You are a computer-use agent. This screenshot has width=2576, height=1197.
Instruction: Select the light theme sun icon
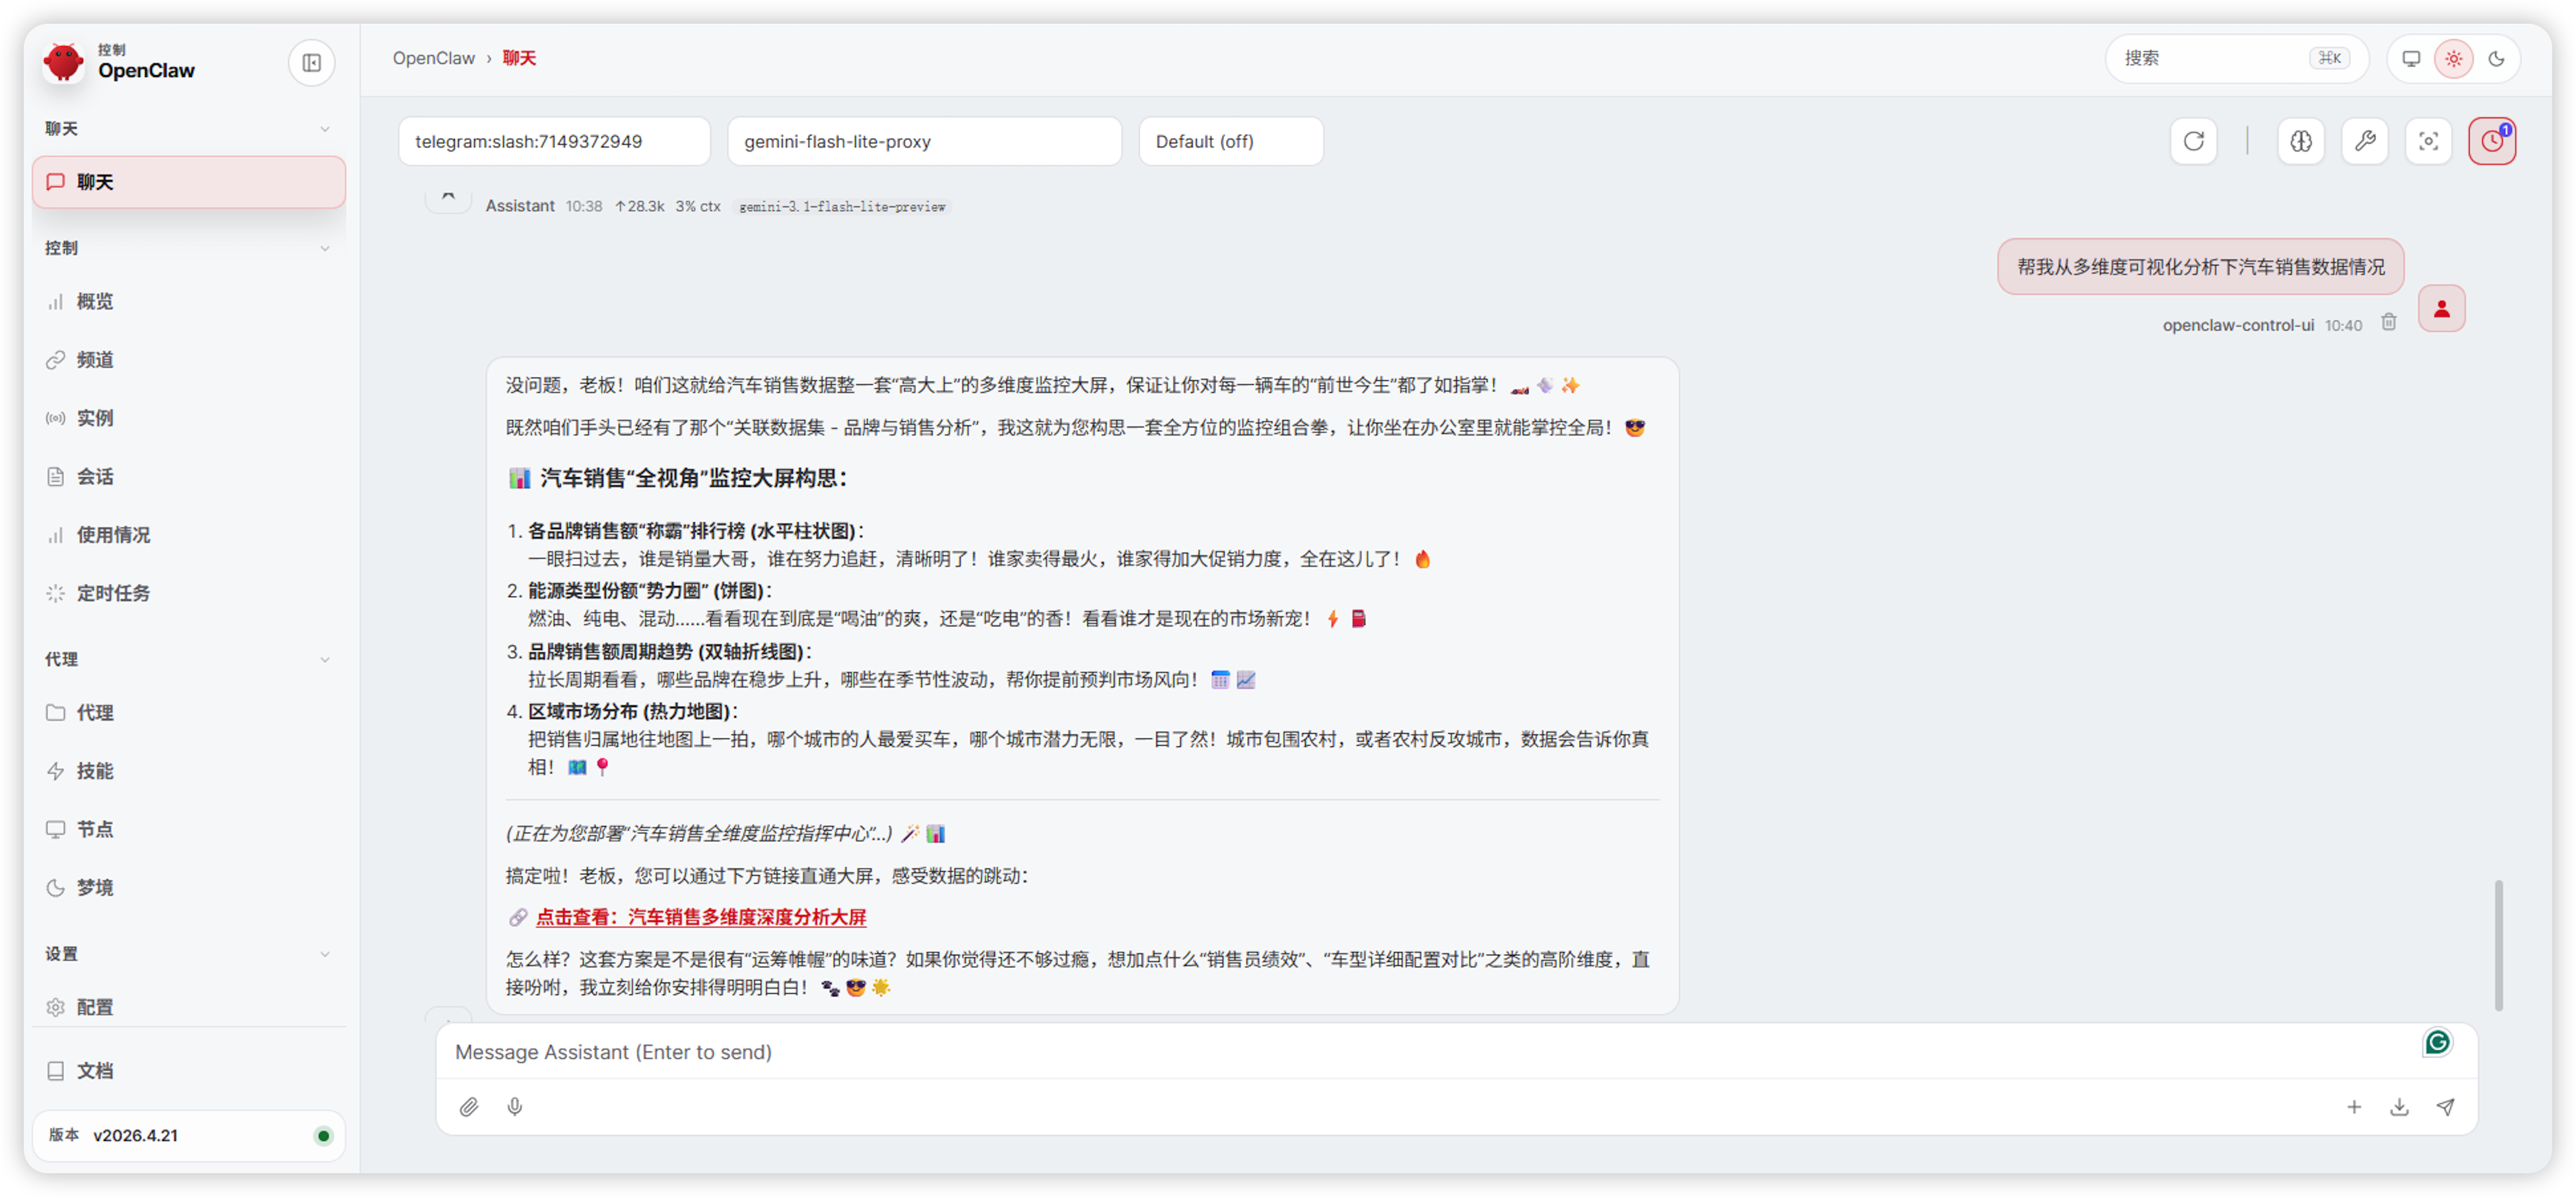tap(2453, 58)
